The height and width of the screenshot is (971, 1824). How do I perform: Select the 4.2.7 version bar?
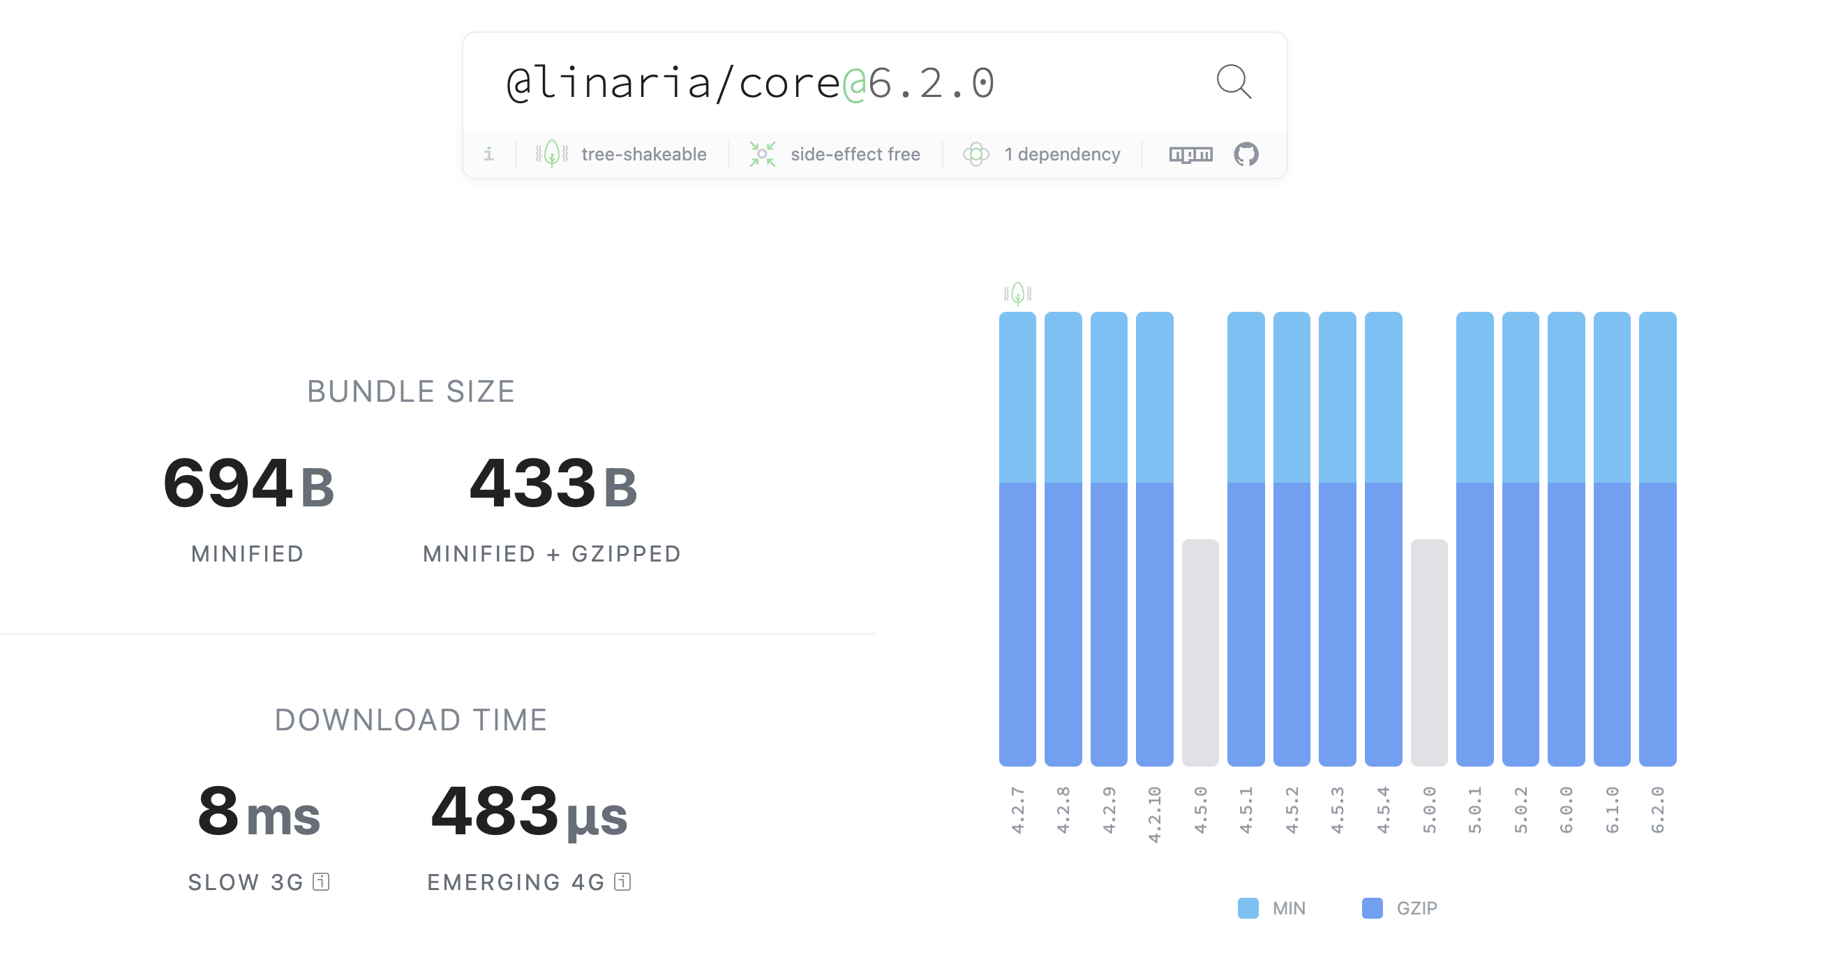[x=1017, y=539]
